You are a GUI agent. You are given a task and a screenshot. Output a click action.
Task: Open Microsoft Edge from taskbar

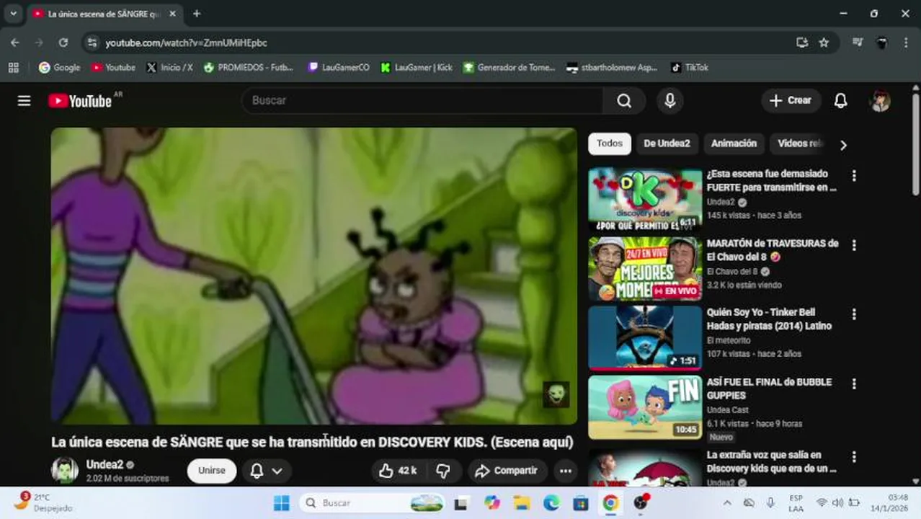[551, 502]
